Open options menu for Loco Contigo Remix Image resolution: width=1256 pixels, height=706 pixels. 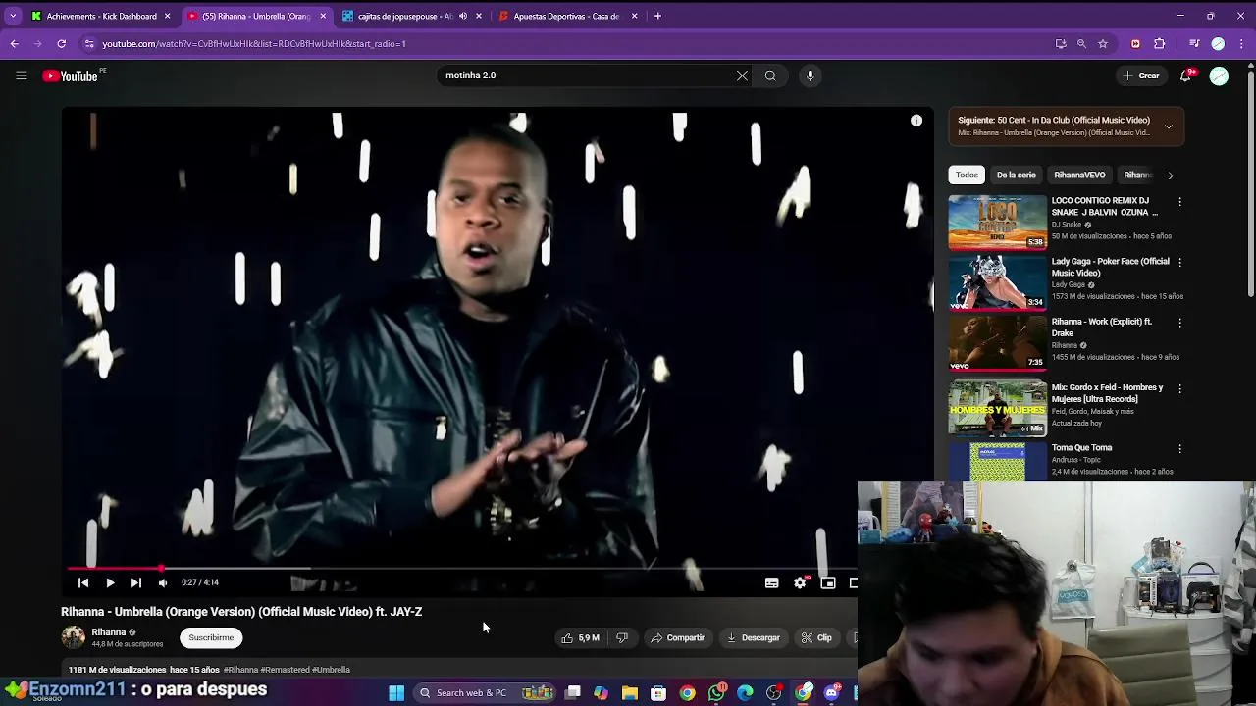(1179, 202)
